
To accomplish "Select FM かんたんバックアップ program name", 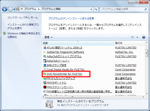I will click(x=61, y=78).
